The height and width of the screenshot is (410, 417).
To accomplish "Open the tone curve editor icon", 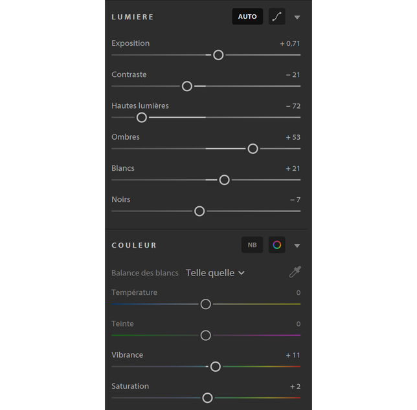I will [277, 16].
